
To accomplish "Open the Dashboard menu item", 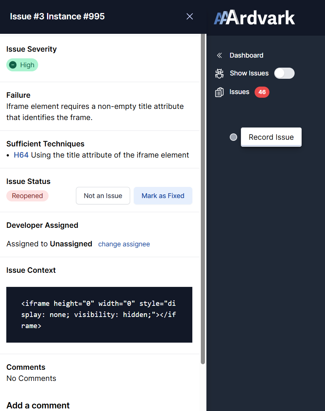I will pos(246,55).
